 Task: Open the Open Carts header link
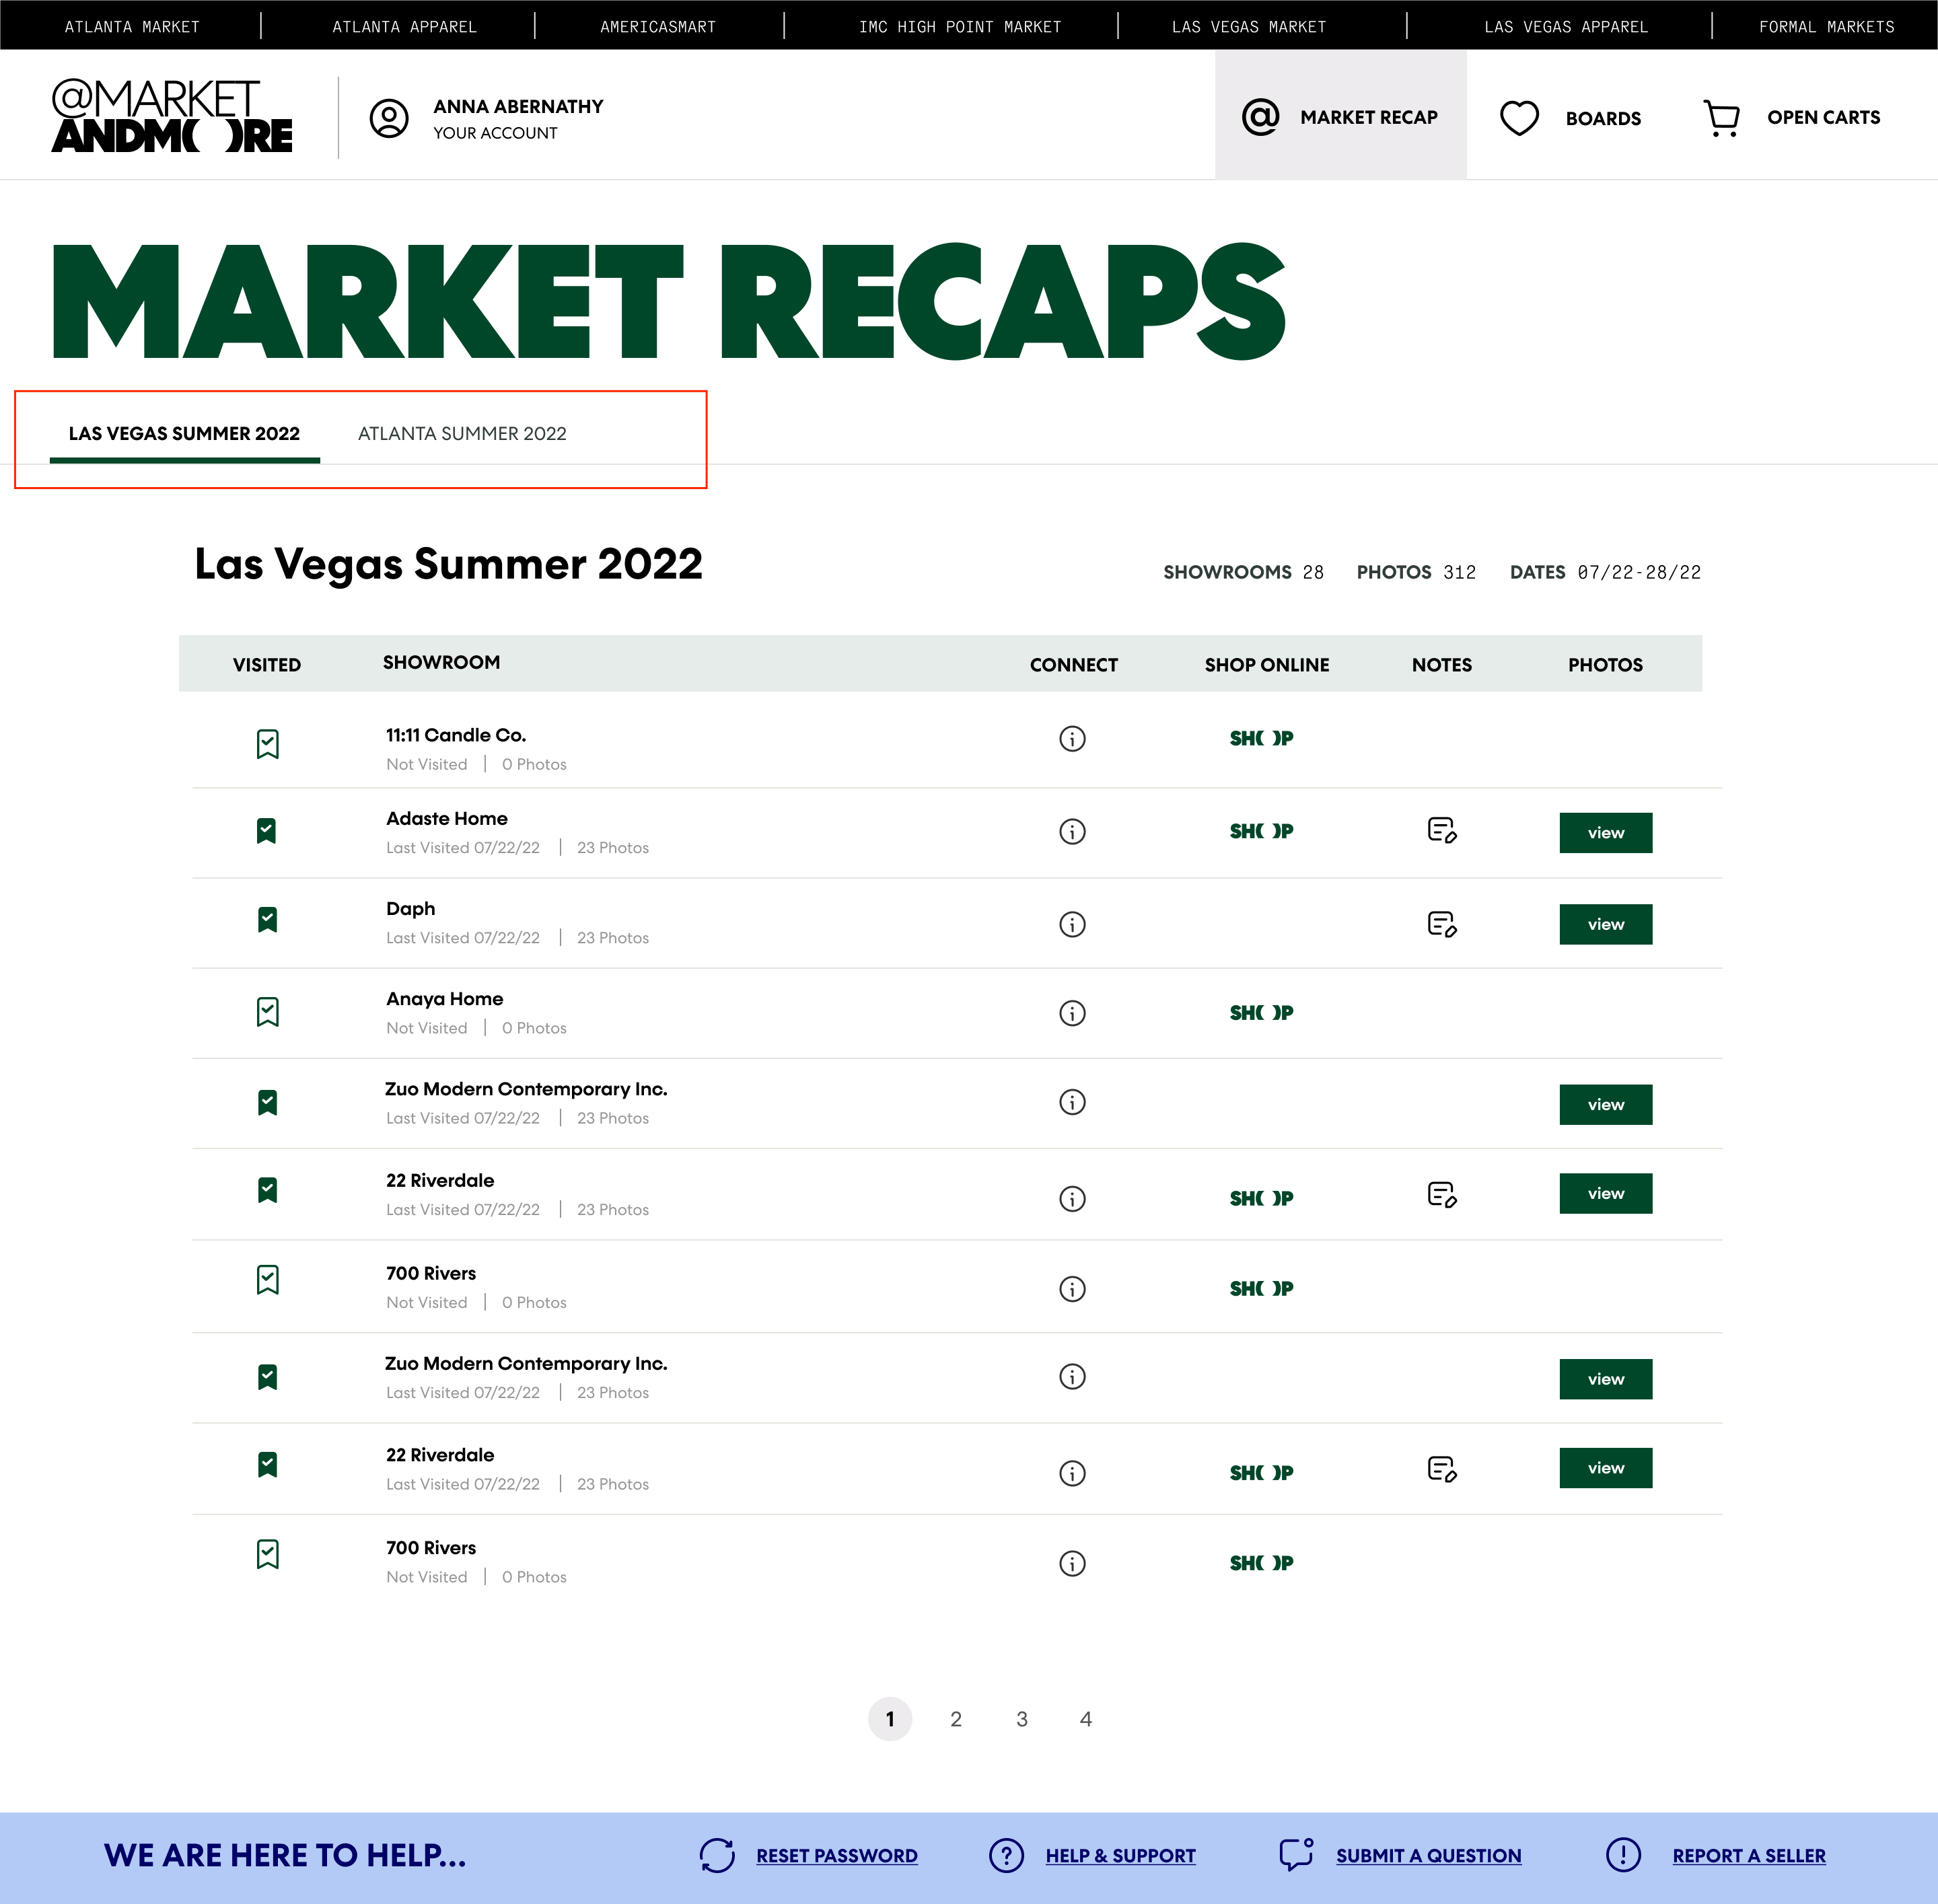[1823, 118]
